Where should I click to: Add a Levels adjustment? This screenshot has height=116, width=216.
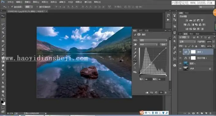191,21
